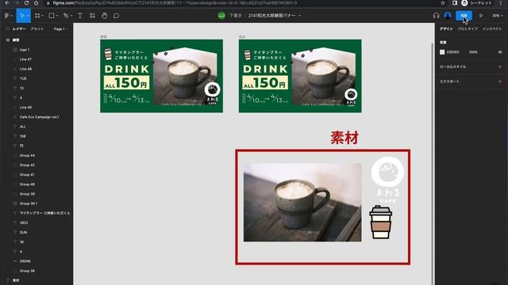Open the Move tool dropdown arrow
This screenshot has width=508, height=285.
pyautogui.click(x=29, y=16)
